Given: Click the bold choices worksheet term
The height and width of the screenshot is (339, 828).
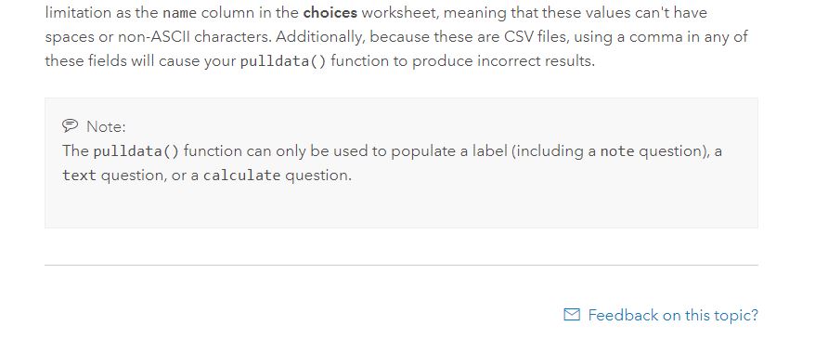Looking at the screenshot, I should point(330,12).
